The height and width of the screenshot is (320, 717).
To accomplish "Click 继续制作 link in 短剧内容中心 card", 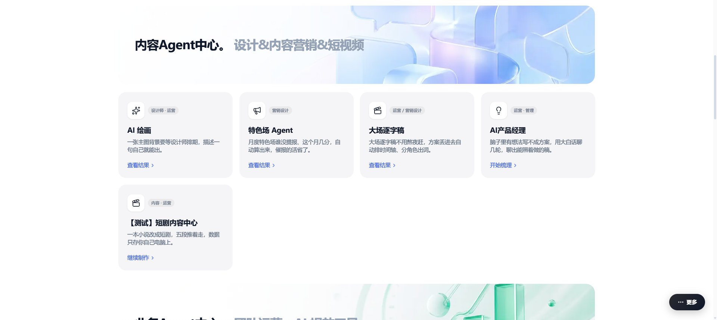I will tap(140, 258).
